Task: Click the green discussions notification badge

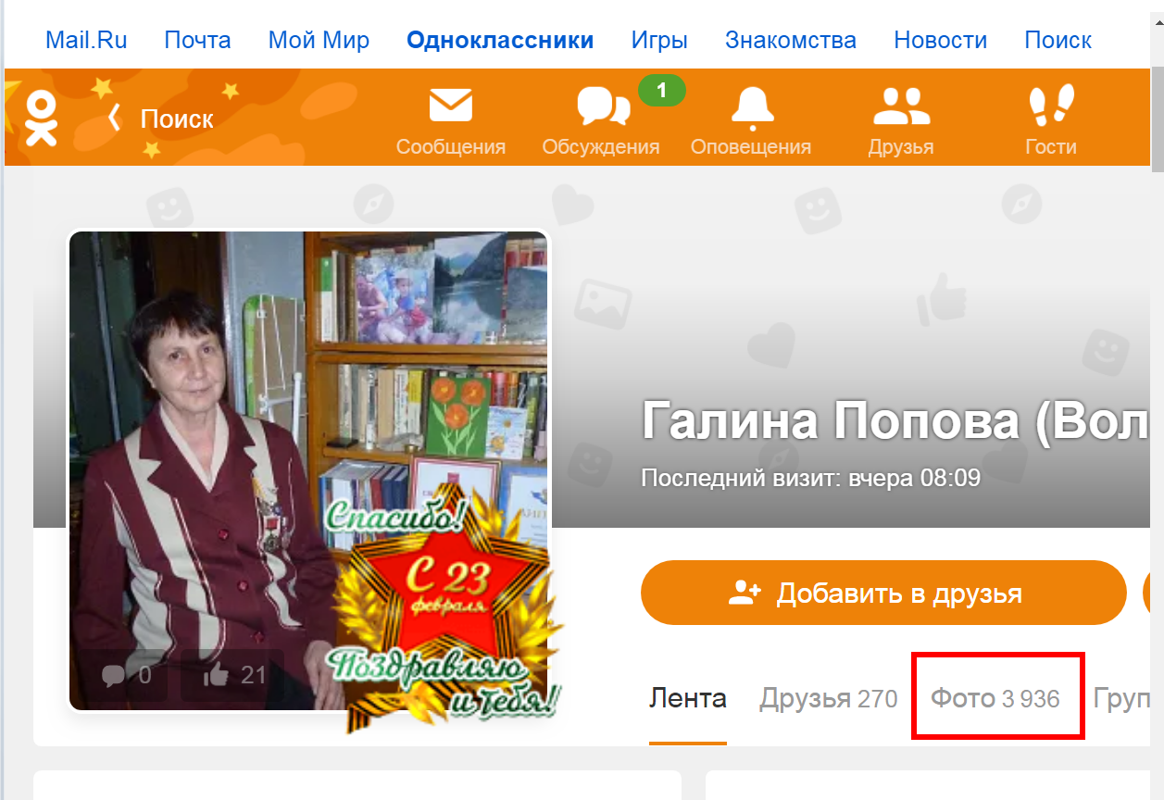Action: pos(661,91)
